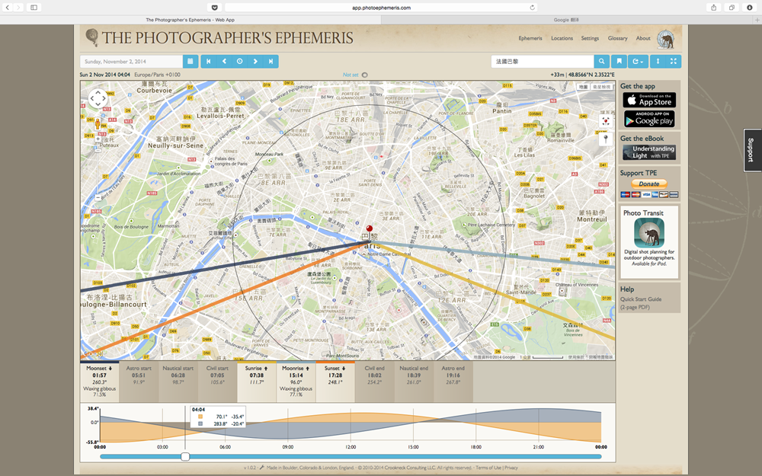Click in the date field showing Sunday, November 2, 2014
Viewport: 762px width, 476px height.
click(x=132, y=62)
